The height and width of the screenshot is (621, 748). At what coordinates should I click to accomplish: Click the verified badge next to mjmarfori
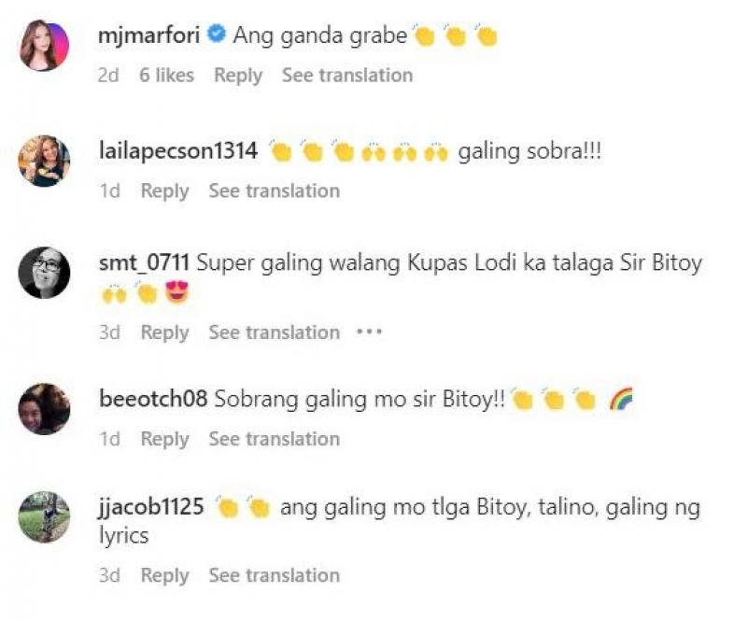coord(217,35)
